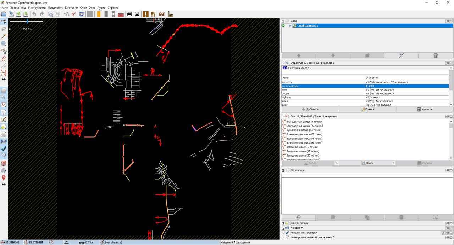Click the Redo arrow icon
The width and height of the screenshot is (454, 245).
click(x=42, y=14)
